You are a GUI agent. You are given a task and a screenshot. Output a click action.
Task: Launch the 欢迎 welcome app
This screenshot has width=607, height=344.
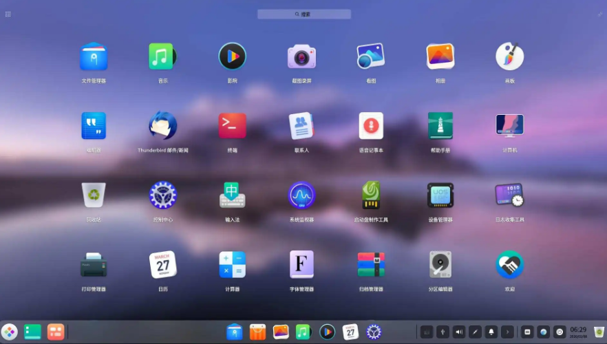[509, 265]
